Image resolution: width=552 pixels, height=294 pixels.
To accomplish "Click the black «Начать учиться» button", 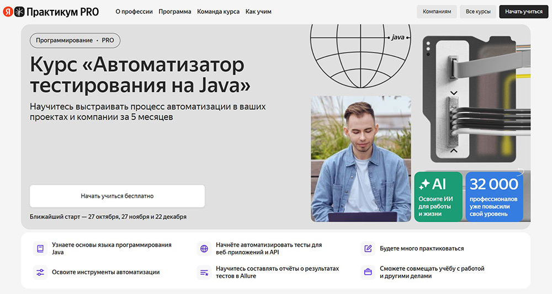I will (x=524, y=12).
